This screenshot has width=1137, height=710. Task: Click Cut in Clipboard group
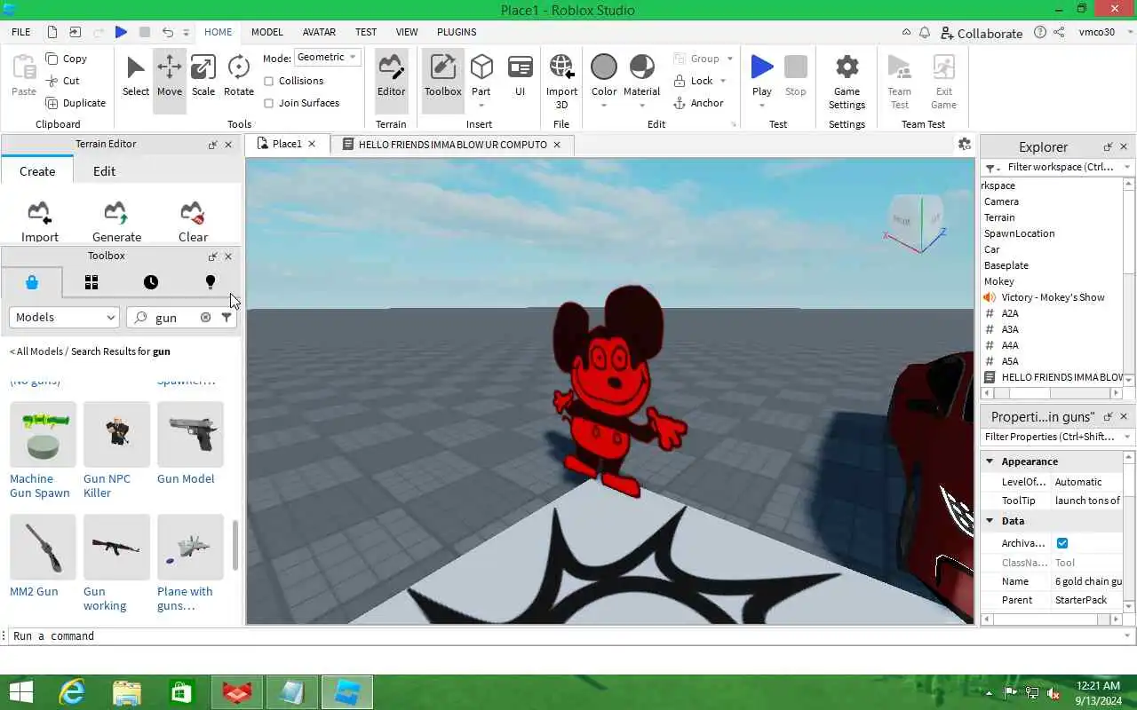62,81
